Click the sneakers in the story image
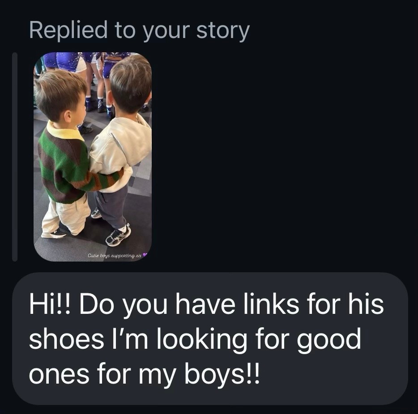This screenshot has width=418, height=414. tap(117, 236)
